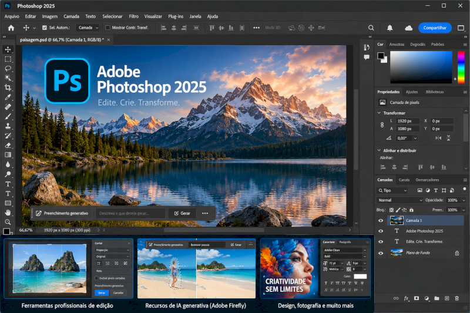Select the Zoom tool in toolbar
The image size is (470, 313).
pos(8,222)
